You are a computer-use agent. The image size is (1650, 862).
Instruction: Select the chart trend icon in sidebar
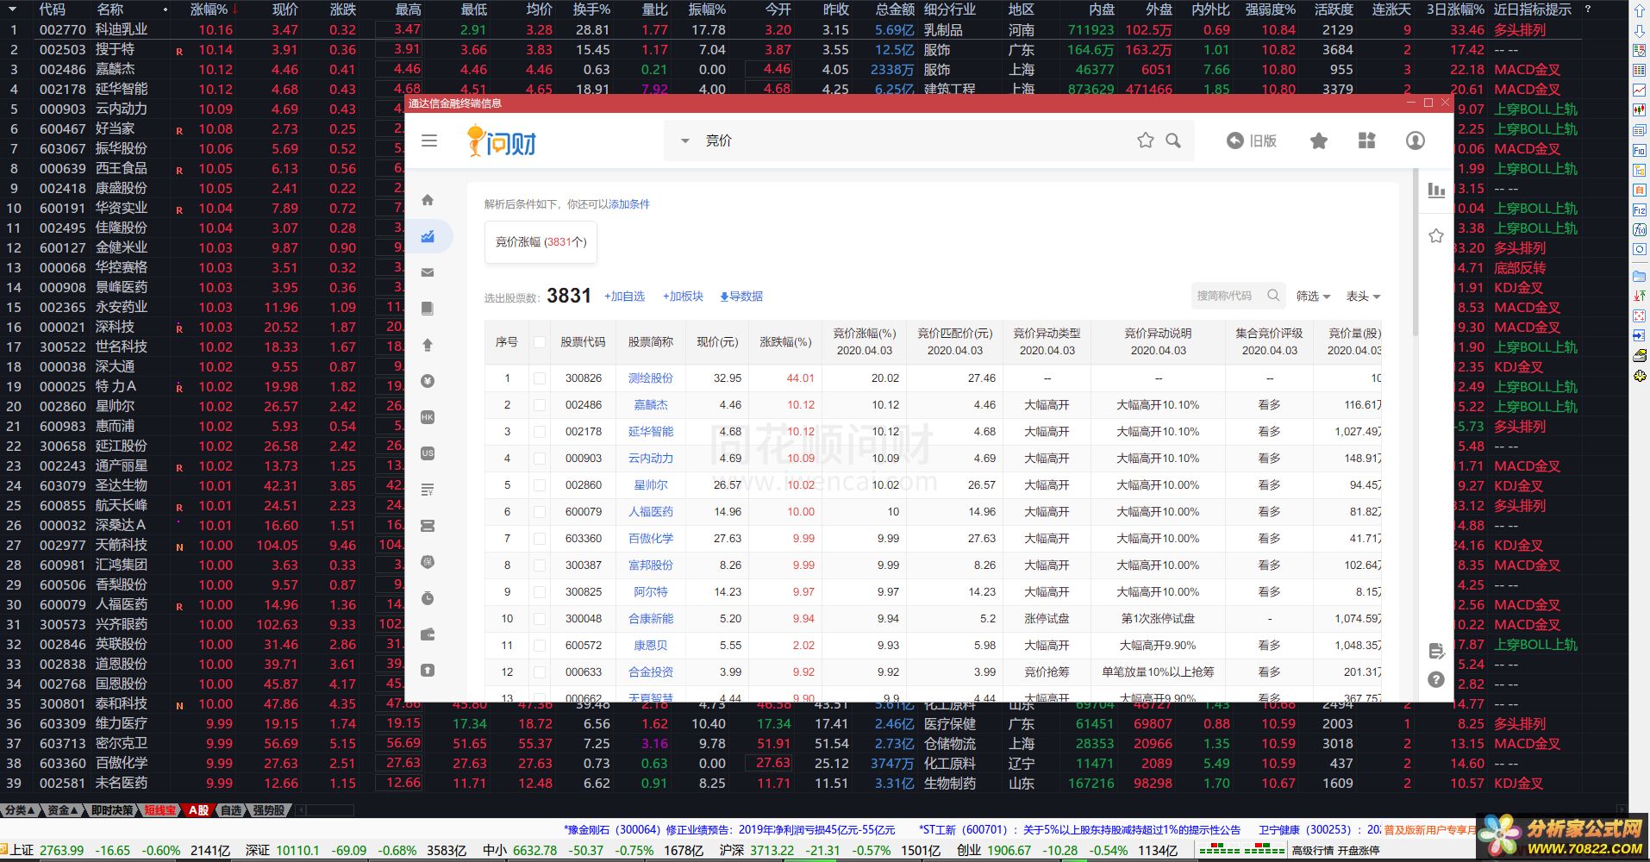[x=428, y=236]
